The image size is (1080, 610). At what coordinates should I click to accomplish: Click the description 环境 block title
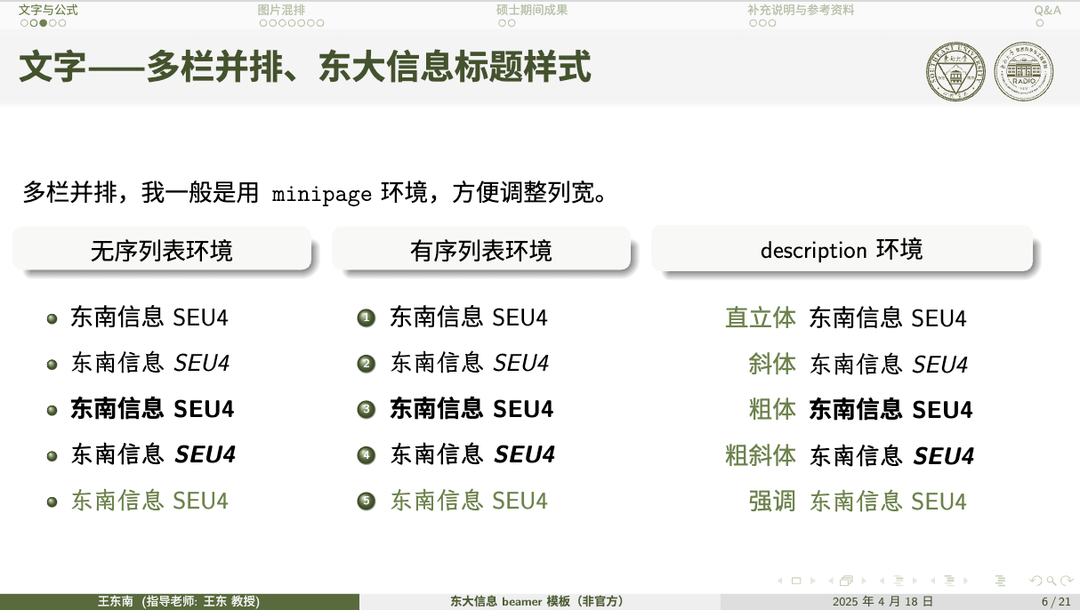coord(841,250)
